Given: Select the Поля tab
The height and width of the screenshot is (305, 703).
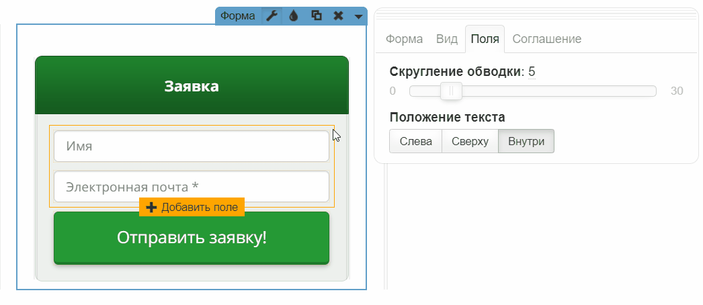Looking at the screenshot, I should click(x=485, y=39).
